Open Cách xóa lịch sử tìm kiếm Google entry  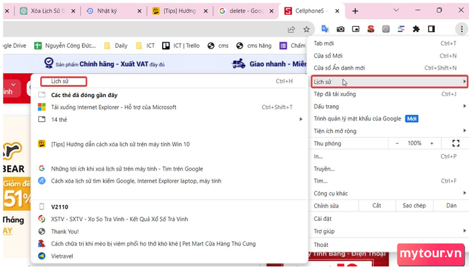click(x=170, y=181)
